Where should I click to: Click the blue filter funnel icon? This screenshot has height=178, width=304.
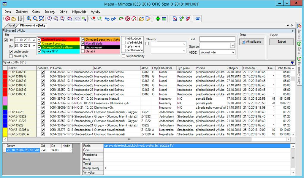pyautogui.click(x=292, y=63)
